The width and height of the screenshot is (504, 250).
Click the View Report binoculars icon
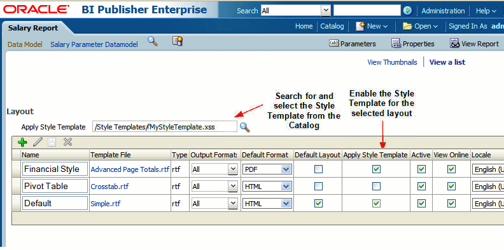click(x=454, y=43)
